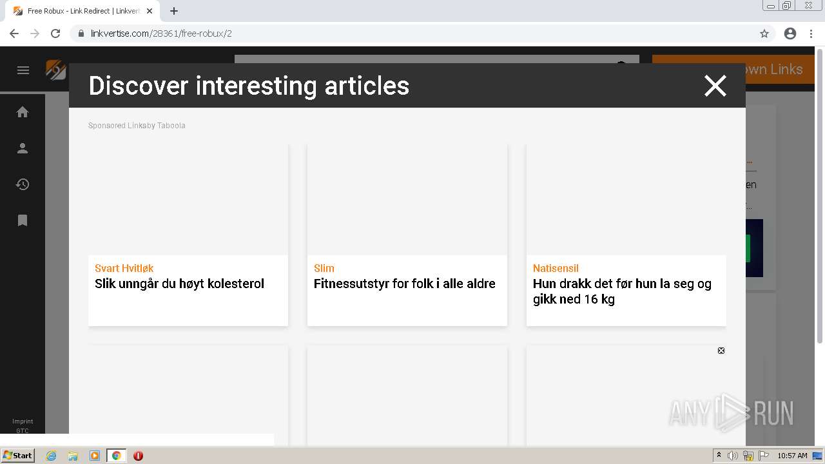Open a new browser tab

[x=174, y=11]
